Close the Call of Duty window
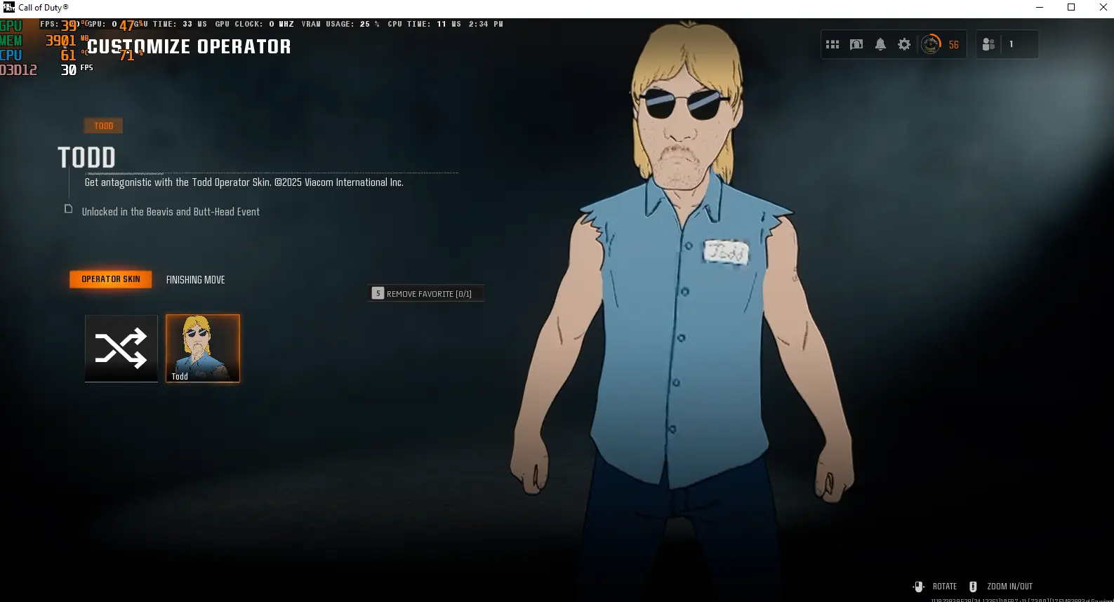 (1103, 7)
